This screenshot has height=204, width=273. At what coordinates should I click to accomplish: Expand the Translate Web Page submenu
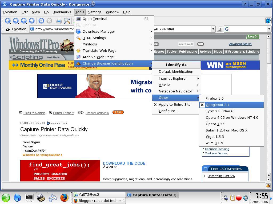pos(114,51)
